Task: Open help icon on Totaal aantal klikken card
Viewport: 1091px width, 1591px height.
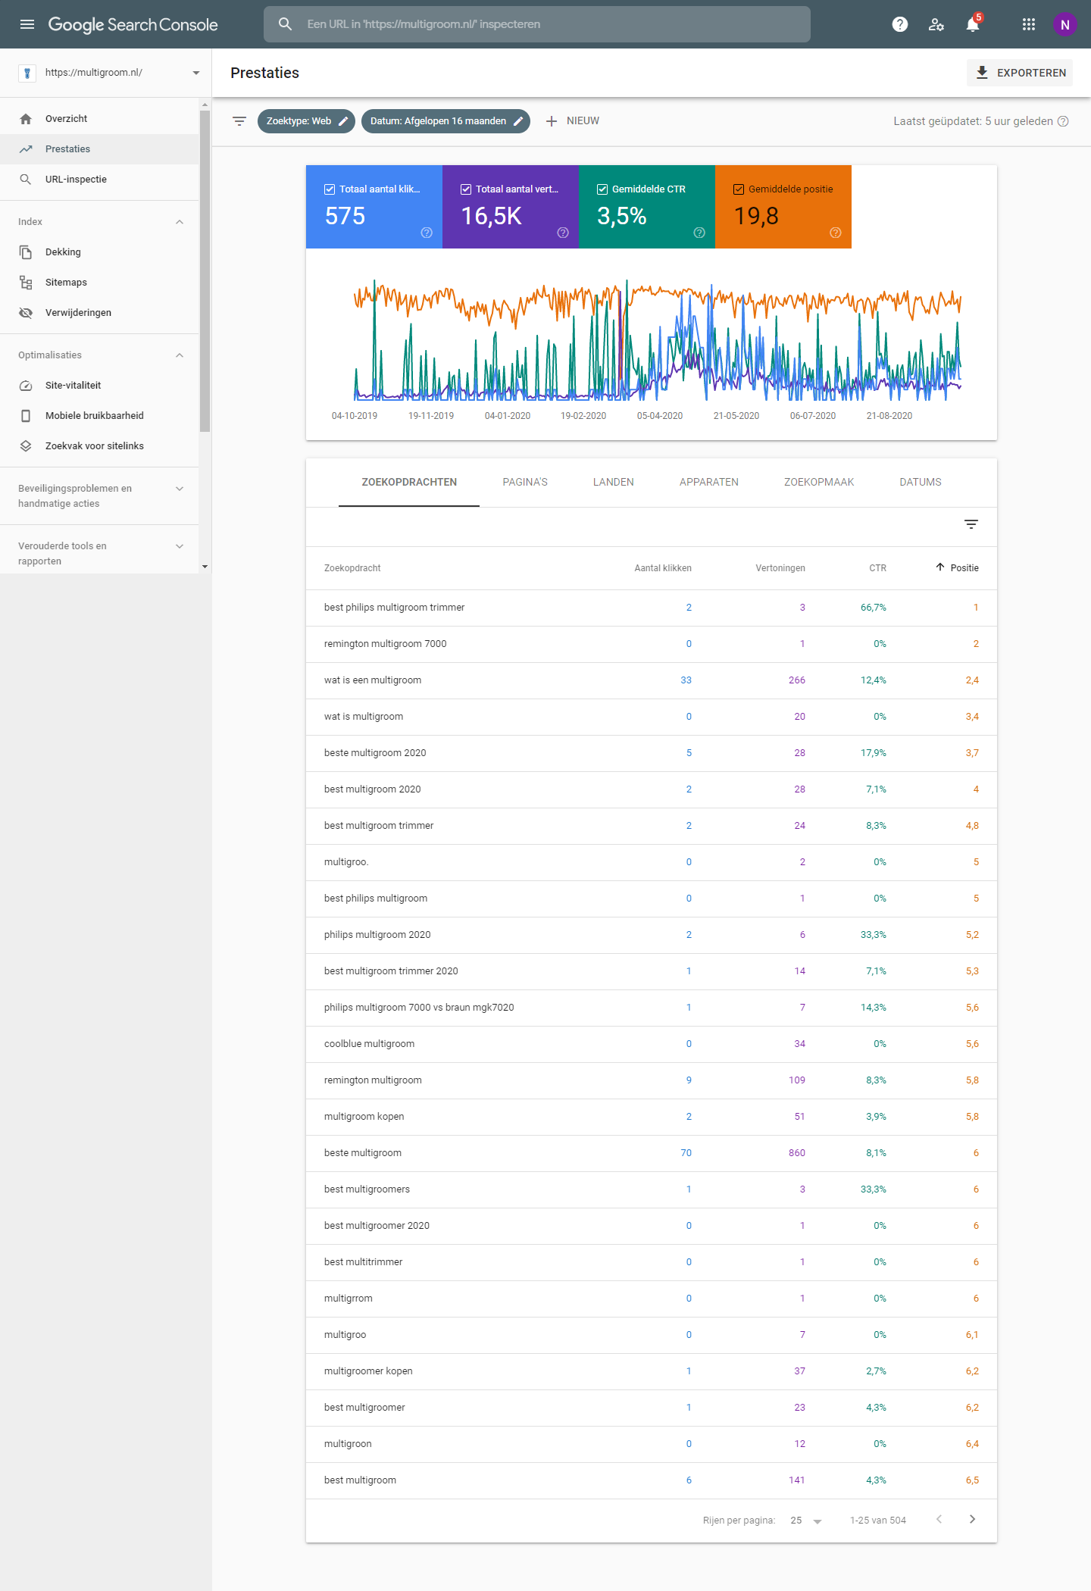Action: [427, 233]
